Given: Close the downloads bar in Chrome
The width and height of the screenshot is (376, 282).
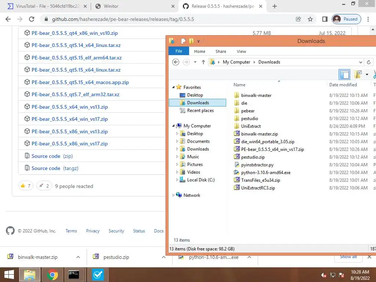Looking at the screenshot, I should 369,257.
